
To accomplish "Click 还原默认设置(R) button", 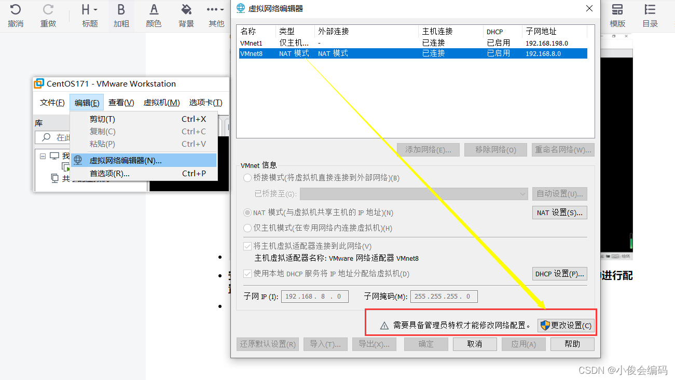I will coord(268,344).
